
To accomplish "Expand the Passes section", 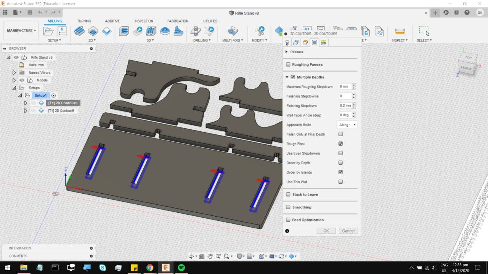I will pos(287,52).
